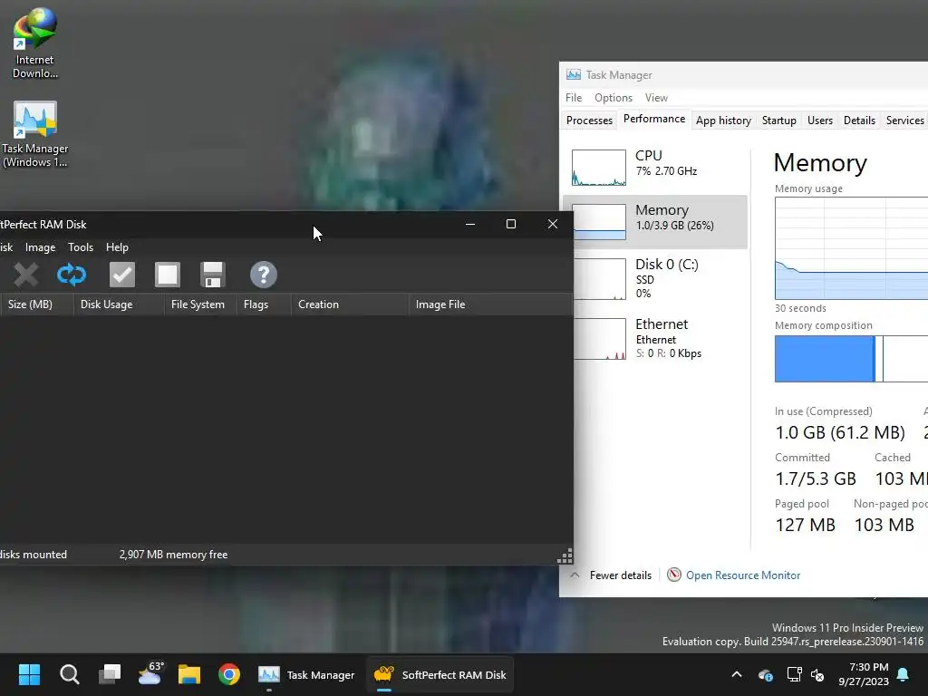Click the '2,907 MB memory free' status text

[x=173, y=555]
